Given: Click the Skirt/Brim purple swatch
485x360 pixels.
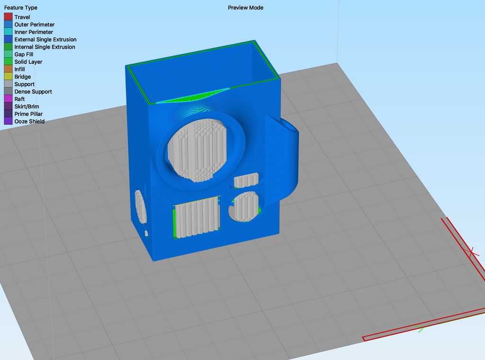Looking at the screenshot, I should coord(8,106).
